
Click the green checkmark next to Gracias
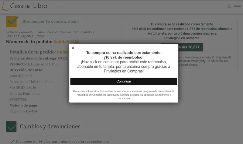tap(12, 21)
